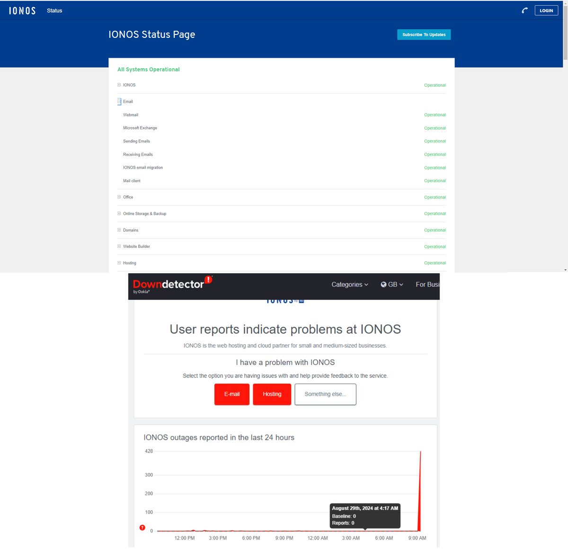Image resolution: width=568 pixels, height=550 pixels.
Task: Expand the Domains service group
Action: coord(119,230)
